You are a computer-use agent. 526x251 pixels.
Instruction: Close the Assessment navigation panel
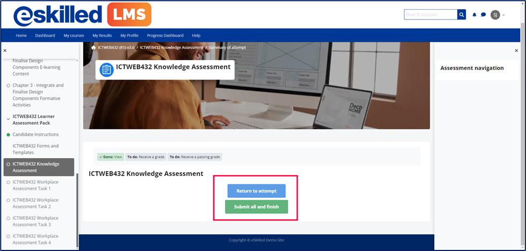[516, 51]
